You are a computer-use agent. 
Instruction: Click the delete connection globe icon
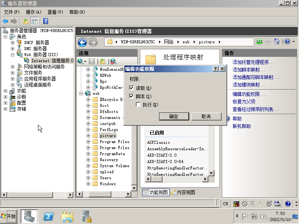114,61
